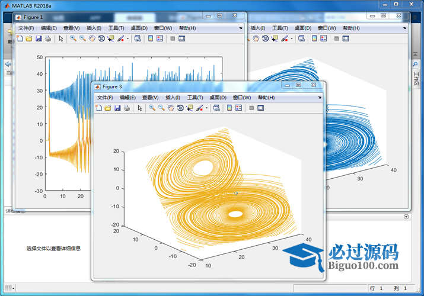Viewport: 424px width, 296px height.
Task: Toggle Edit Plot arrow in Figure 1
Action: (x=61, y=38)
